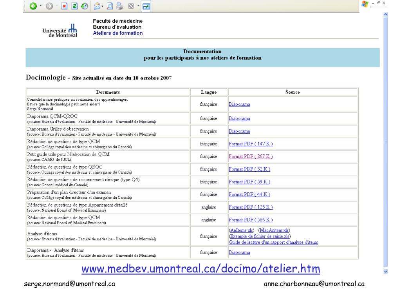Open the visited Format PDF (267 K) link
The height and width of the screenshot is (301, 401).
tap(251, 156)
